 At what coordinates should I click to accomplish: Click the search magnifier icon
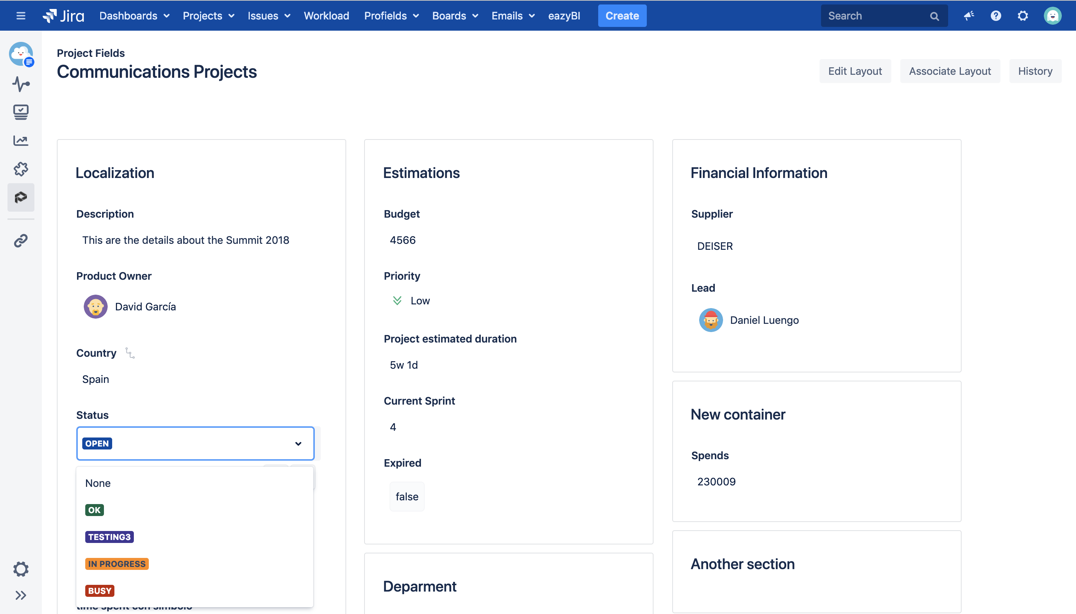(934, 16)
